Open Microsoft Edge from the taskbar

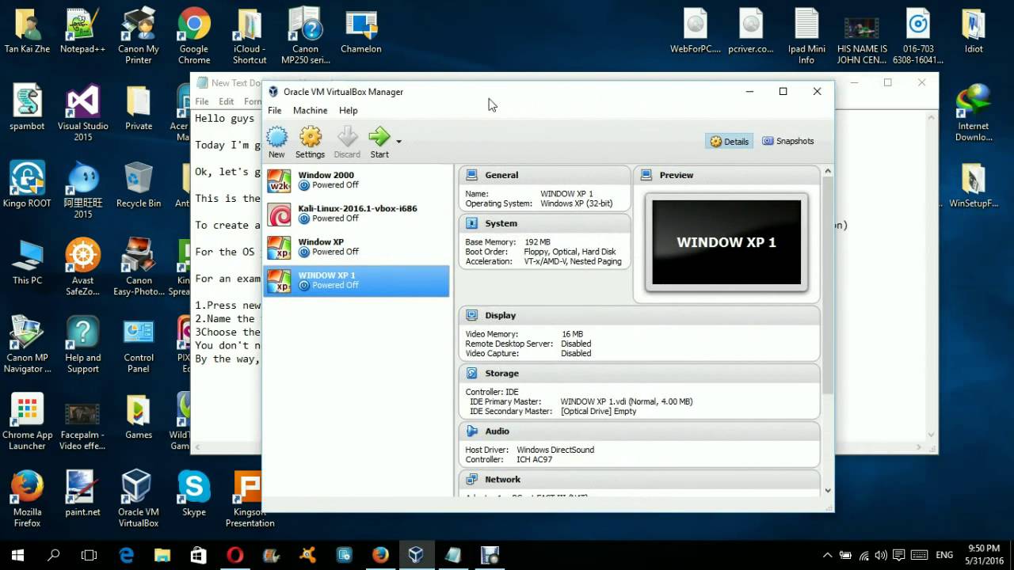127,555
